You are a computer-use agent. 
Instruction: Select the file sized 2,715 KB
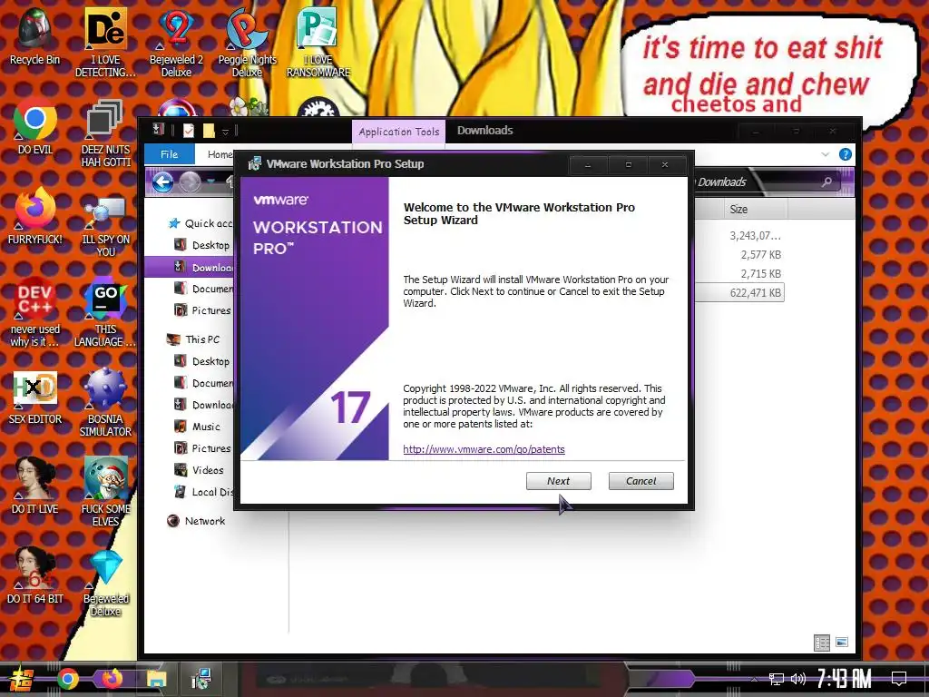pyautogui.click(x=761, y=274)
